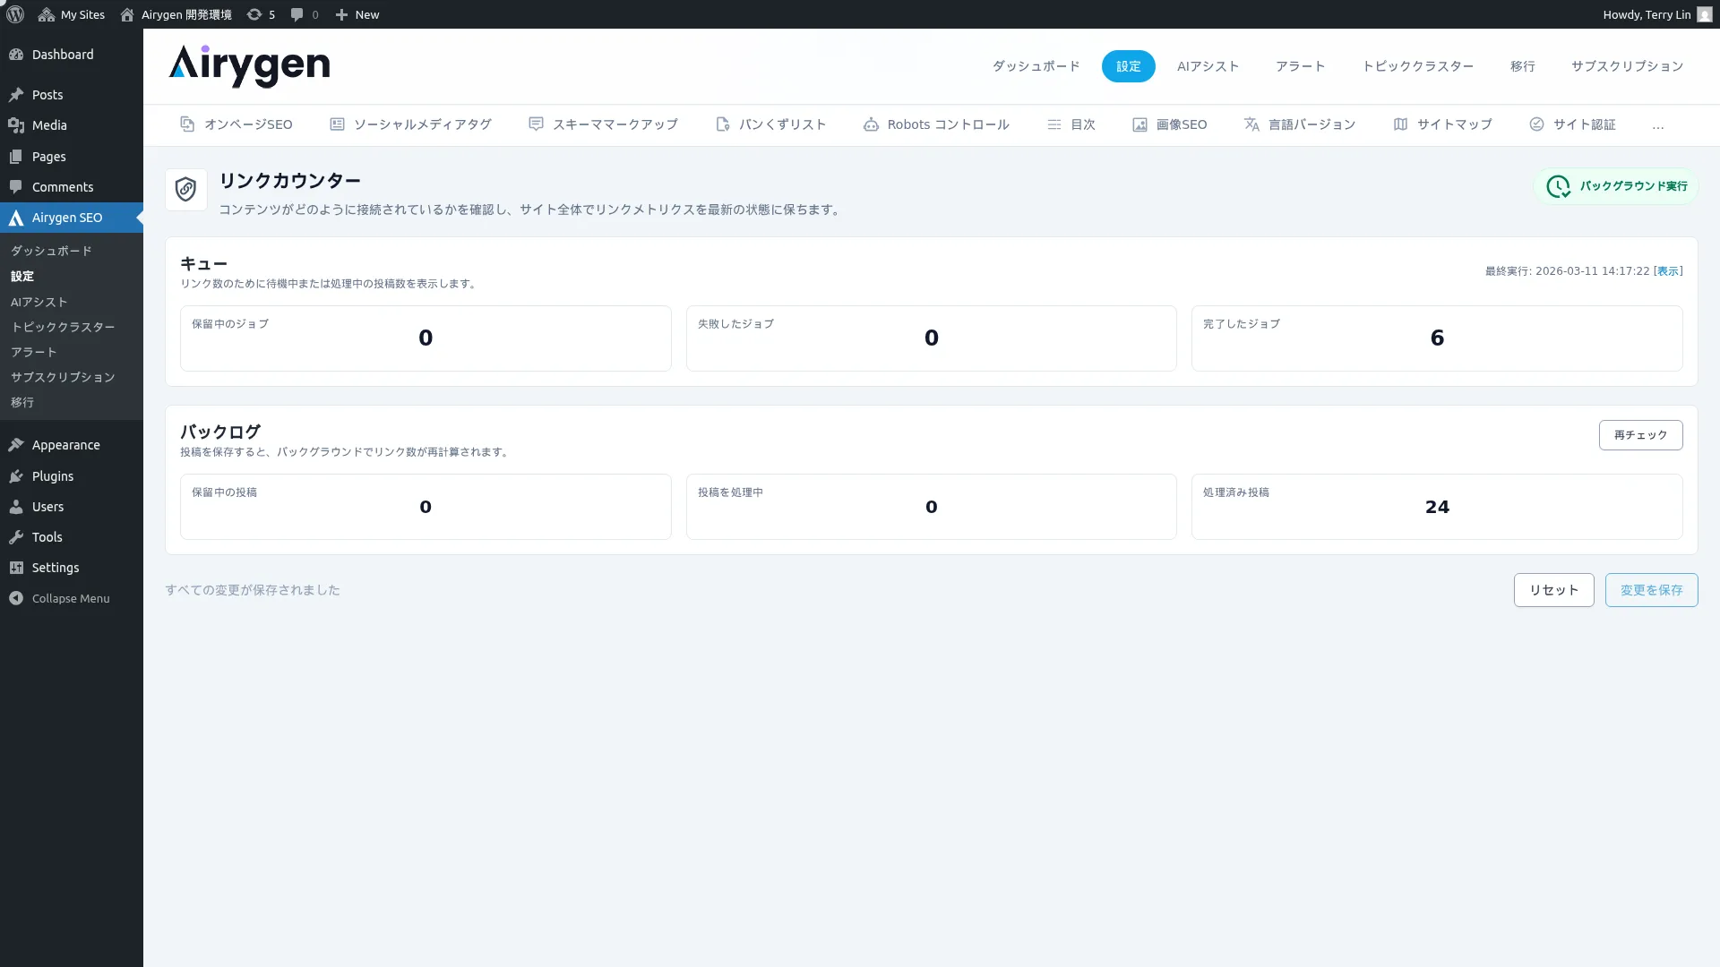Click the Posts pin icon

pos(16,95)
